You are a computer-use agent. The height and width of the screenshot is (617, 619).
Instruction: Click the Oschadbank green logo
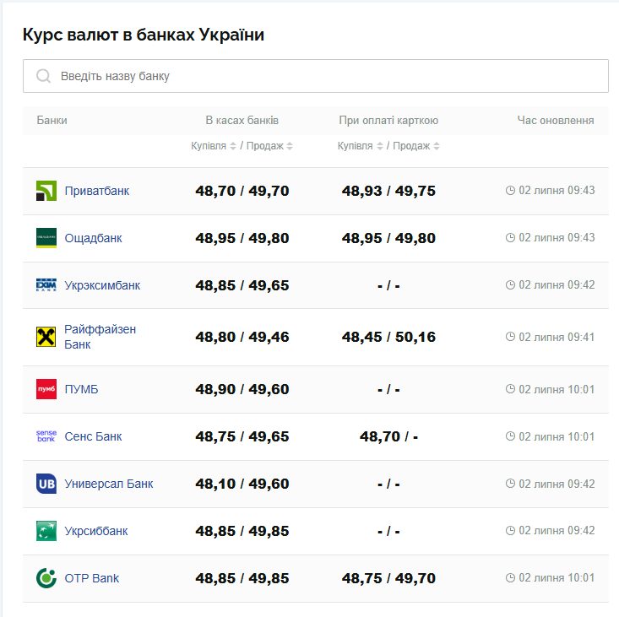[46, 238]
